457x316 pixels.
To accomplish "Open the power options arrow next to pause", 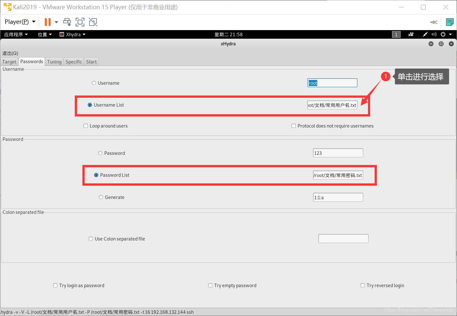I will 56,22.
